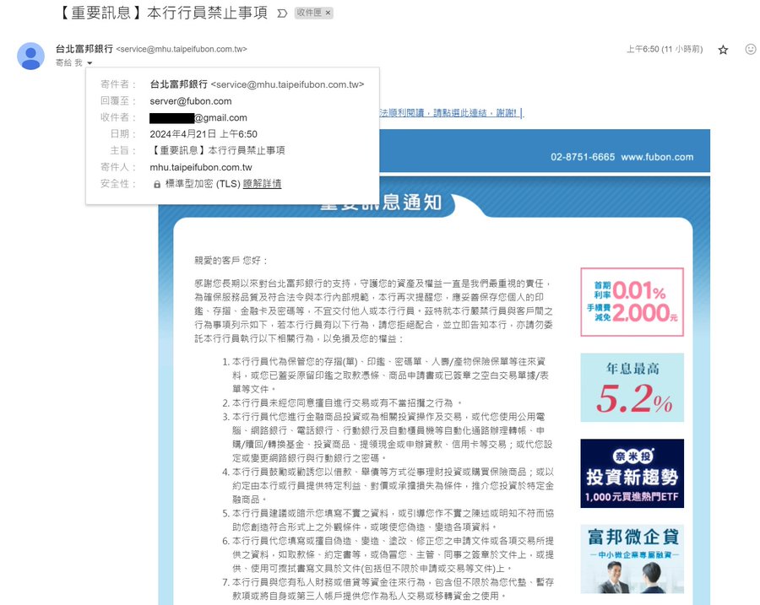The width and height of the screenshot is (760, 605).
Task: Click the TLS lock icon
Action: (x=157, y=184)
